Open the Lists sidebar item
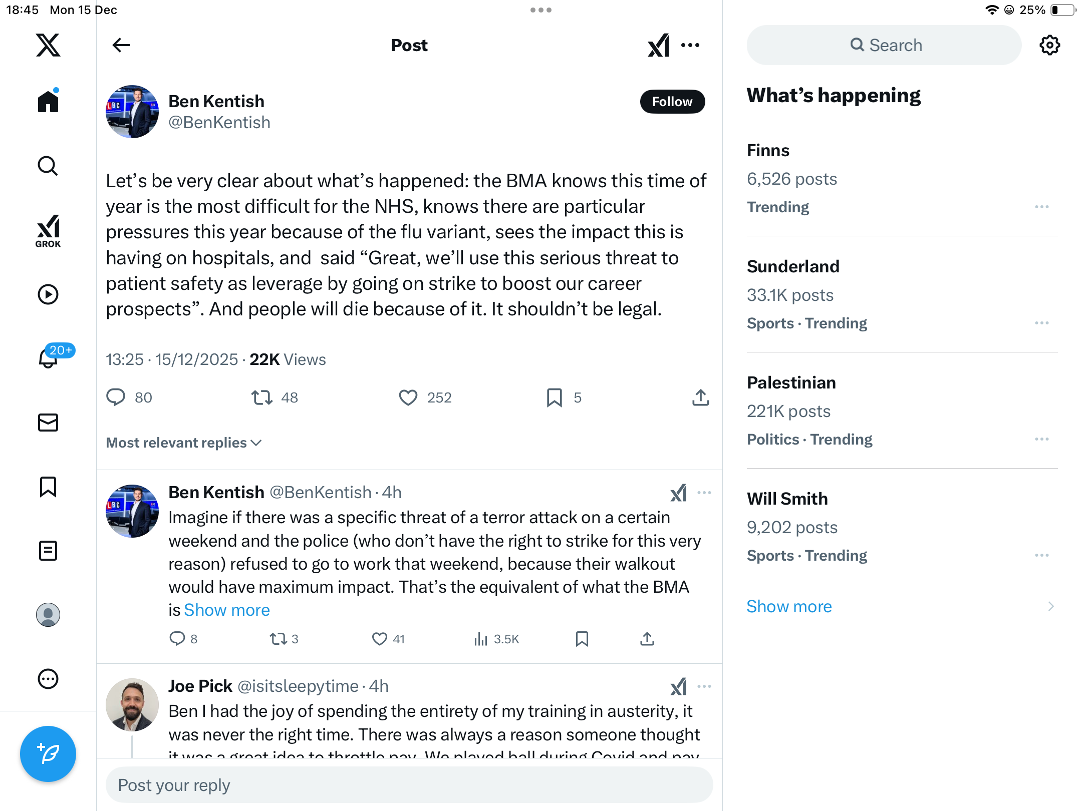 click(x=48, y=551)
